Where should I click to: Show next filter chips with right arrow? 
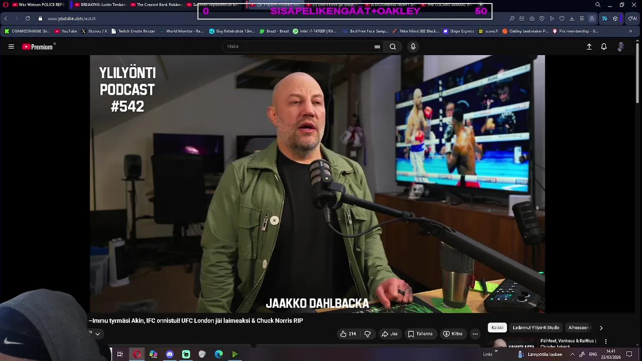click(x=601, y=328)
